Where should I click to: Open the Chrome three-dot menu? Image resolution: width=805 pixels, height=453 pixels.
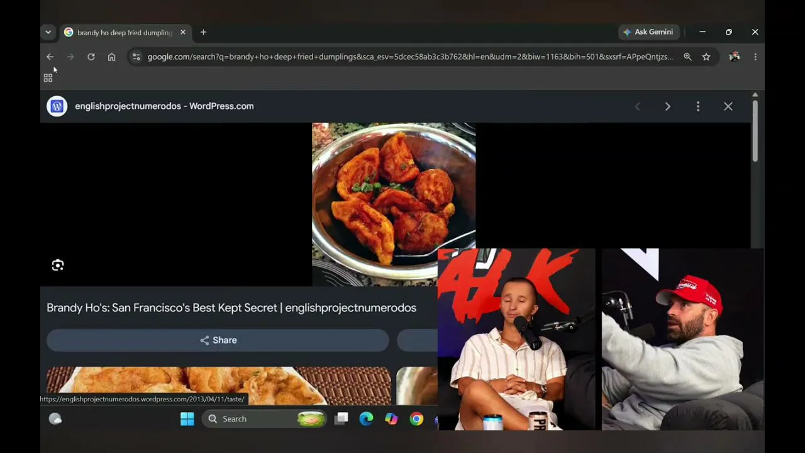coord(755,57)
